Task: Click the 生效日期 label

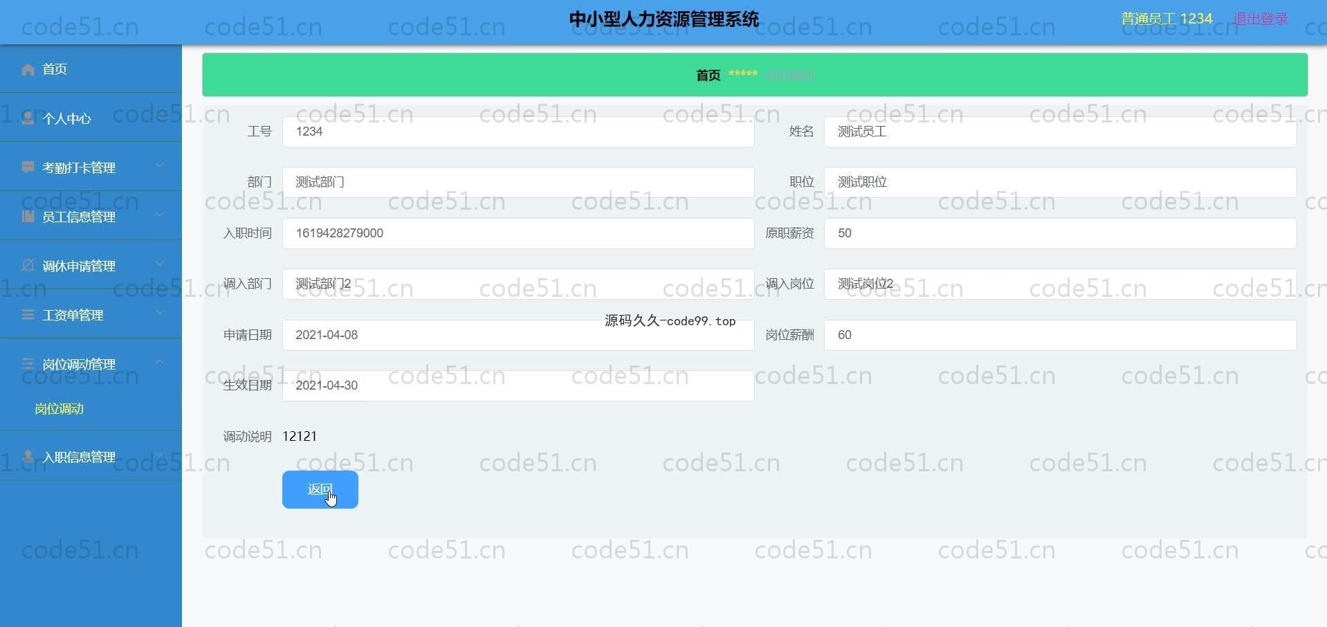Action: tap(247, 385)
